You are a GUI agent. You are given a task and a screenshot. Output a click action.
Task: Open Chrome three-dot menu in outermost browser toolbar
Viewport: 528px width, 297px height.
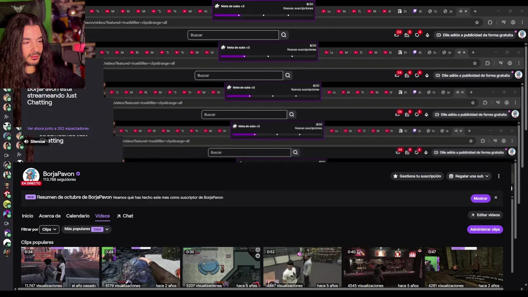[x=522, y=22]
